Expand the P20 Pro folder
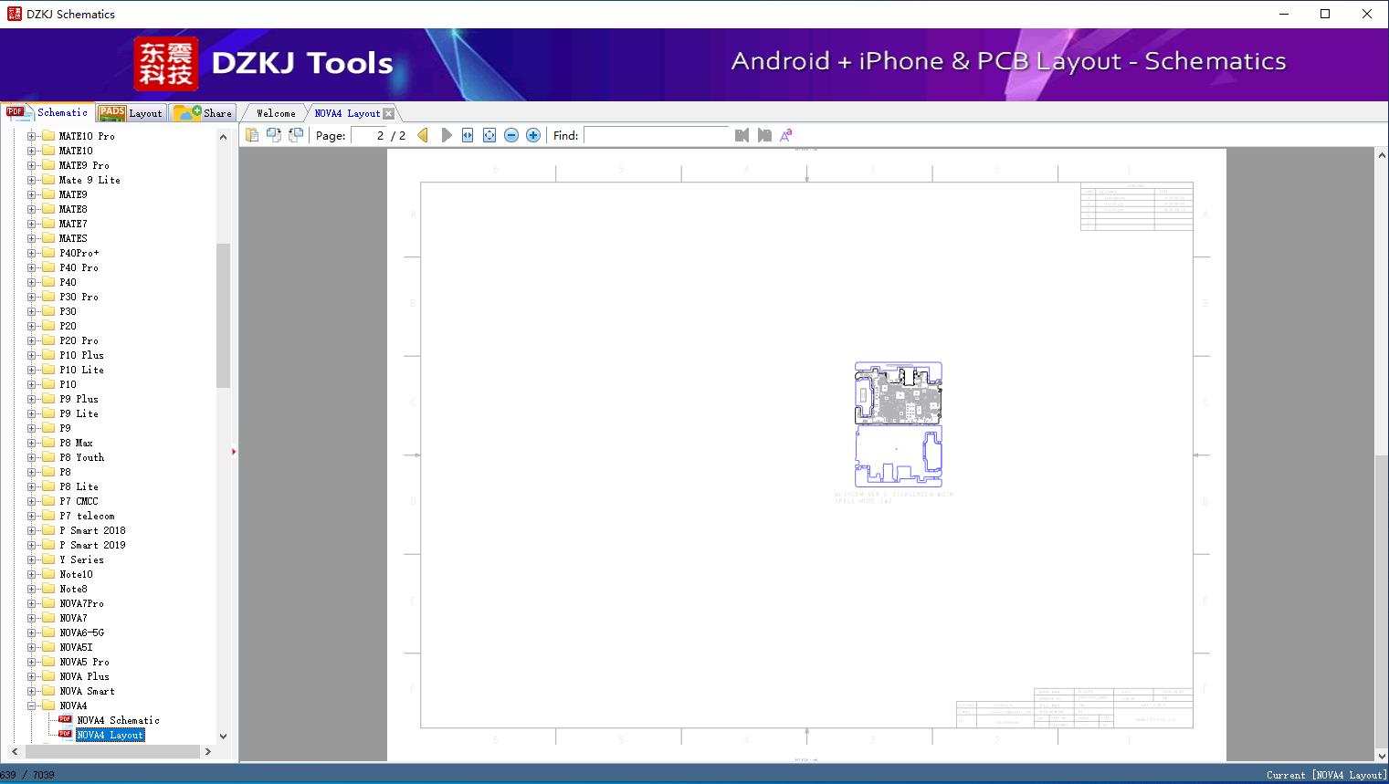 click(31, 340)
